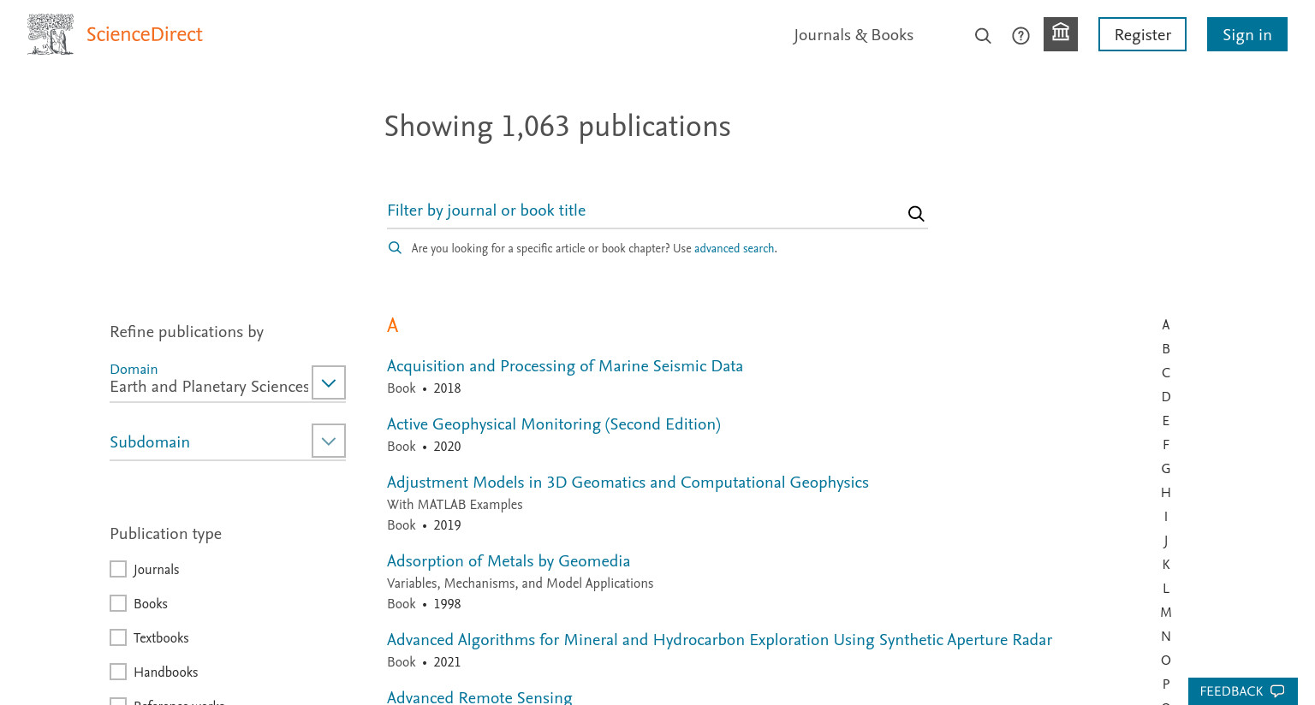This screenshot has height=705, width=1315.
Task: Jump to letter M in alphabet index
Action: coord(1165,613)
